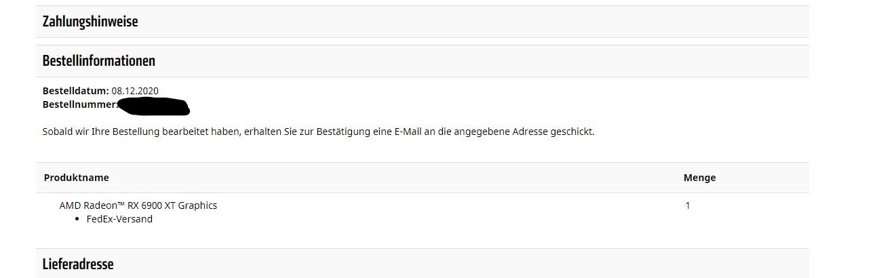Click the Lieferadresse section heading
Image resolution: width=877 pixels, height=278 pixels.
click(78, 264)
